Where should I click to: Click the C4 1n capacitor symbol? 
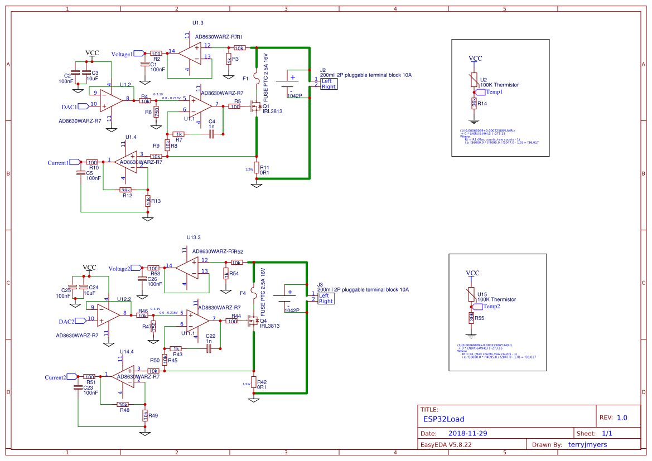point(211,134)
